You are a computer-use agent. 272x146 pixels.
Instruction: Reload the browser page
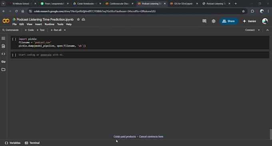(x=16, y=11)
